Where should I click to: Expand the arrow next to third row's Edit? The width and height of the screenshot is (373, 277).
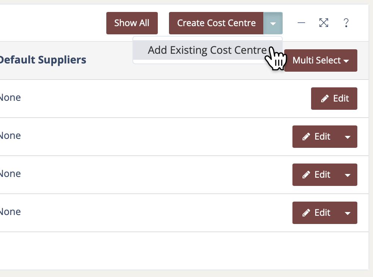(x=348, y=175)
